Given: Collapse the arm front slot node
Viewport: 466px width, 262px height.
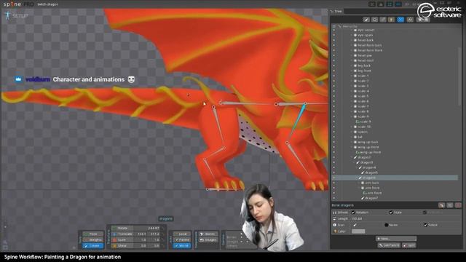Looking at the screenshot, I should [x=360, y=188].
